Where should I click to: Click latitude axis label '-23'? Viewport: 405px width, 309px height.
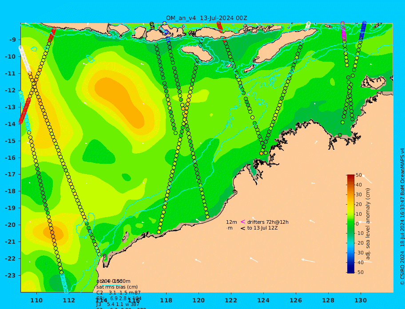[x=10, y=275]
